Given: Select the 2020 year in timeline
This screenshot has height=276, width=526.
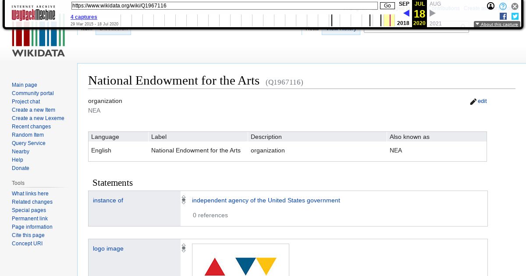Looking at the screenshot, I should pos(419,23).
